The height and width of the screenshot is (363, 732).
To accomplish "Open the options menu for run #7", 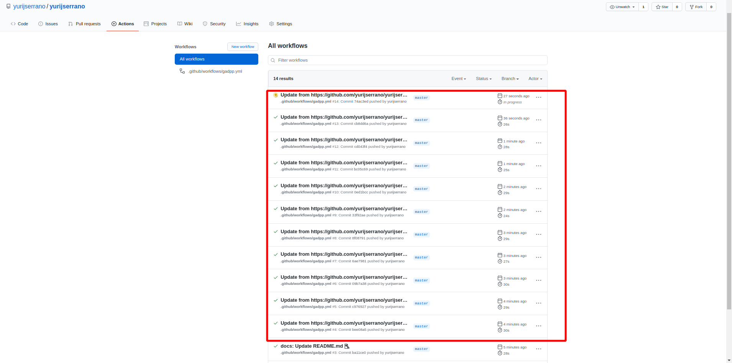I will pyautogui.click(x=538, y=258).
